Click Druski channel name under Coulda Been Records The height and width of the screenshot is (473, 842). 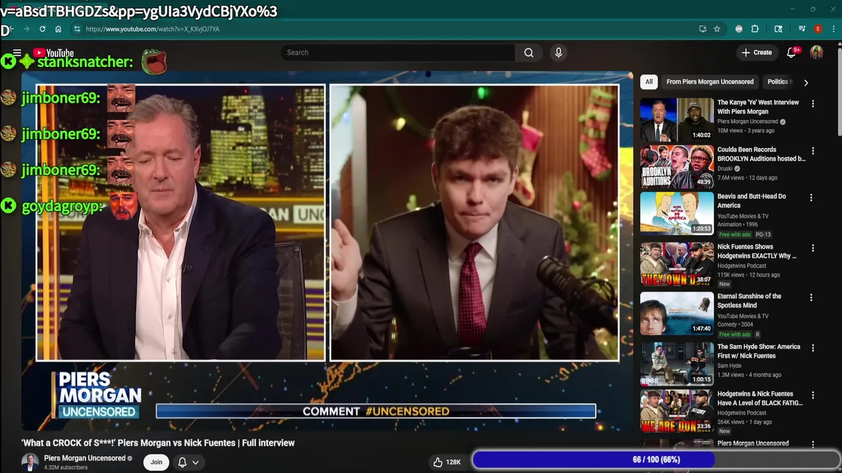tap(725, 168)
